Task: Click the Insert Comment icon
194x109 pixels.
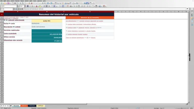Action: (x=79, y=3)
